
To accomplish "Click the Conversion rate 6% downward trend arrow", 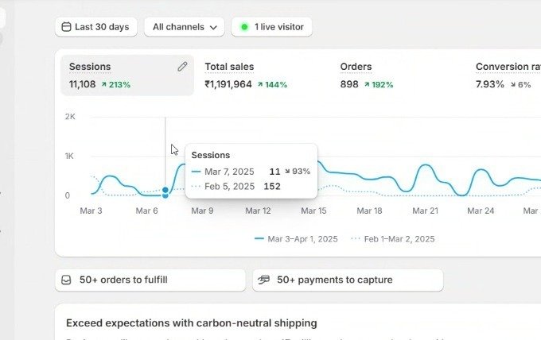I will click(513, 84).
